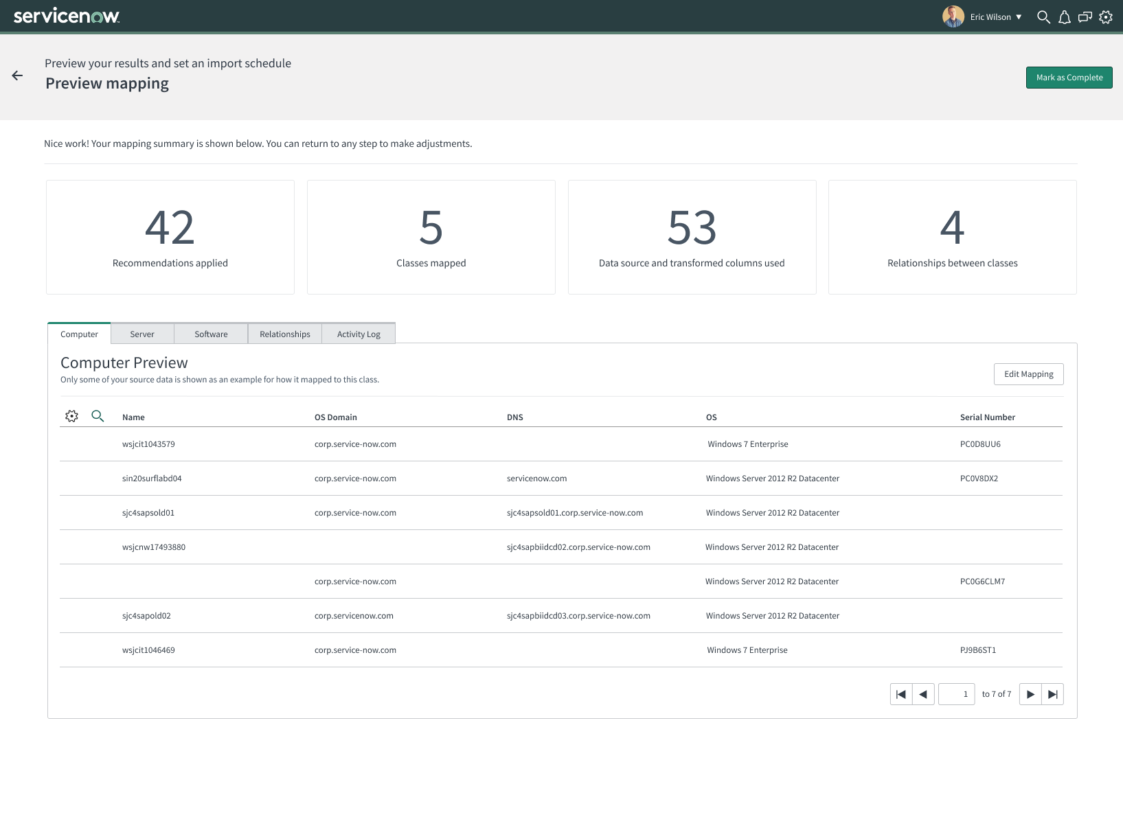Screen dimensions: 1123x828
Task: Open the table column settings gear
Action: tap(71, 416)
